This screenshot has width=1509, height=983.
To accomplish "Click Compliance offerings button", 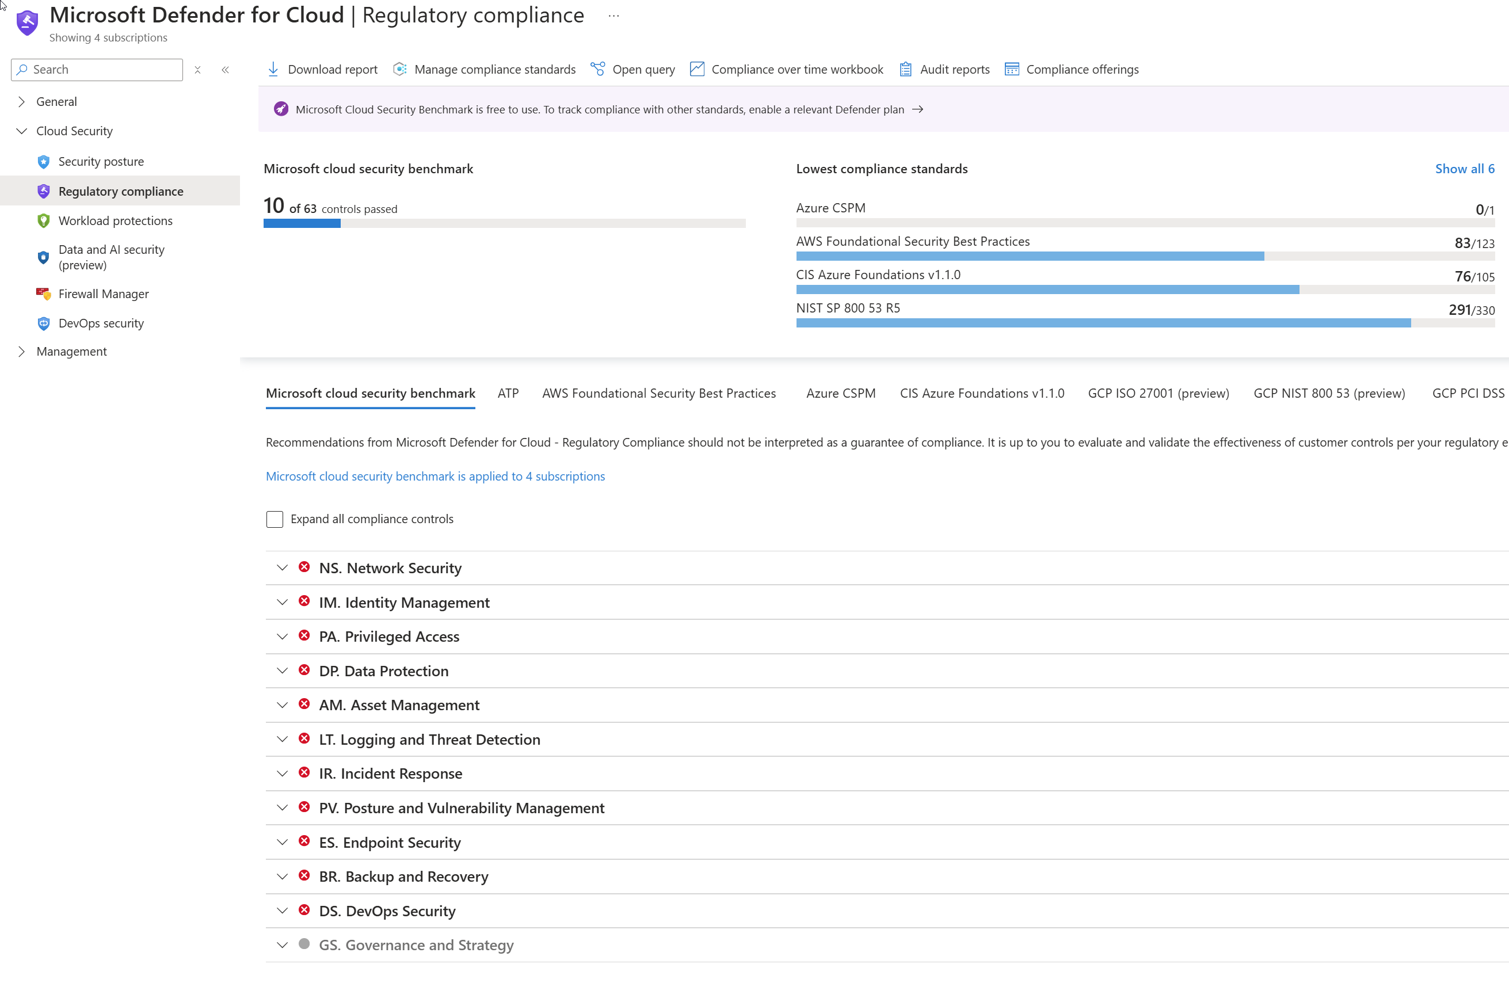I will 1072,69.
